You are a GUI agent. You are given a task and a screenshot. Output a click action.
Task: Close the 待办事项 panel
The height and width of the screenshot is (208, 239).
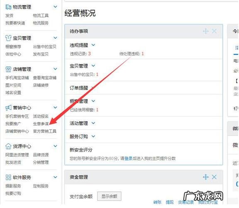(214, 31)
